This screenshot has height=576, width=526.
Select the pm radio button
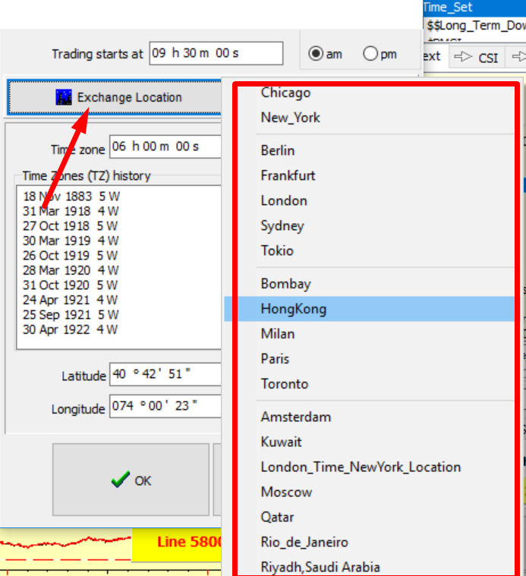(x=370, y=54)
